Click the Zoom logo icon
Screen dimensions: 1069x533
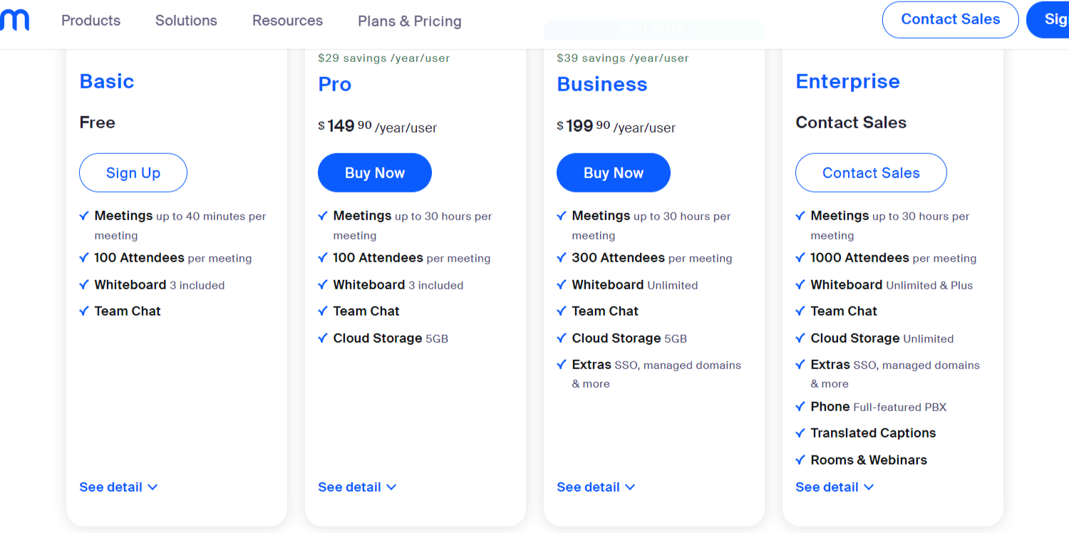[14, 20]
